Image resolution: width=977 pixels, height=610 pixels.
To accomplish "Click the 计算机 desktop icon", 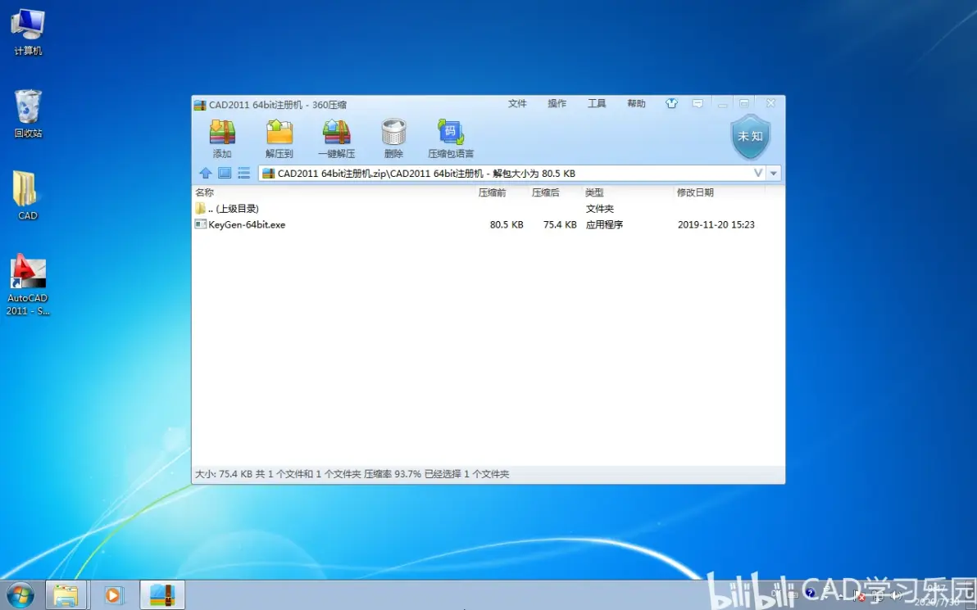I will 28,33.
